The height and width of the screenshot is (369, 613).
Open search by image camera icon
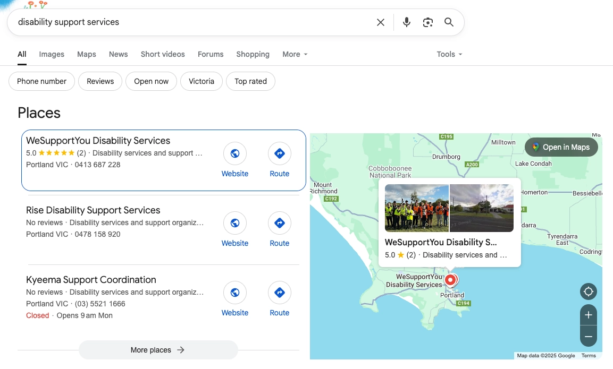click(427, 22)
